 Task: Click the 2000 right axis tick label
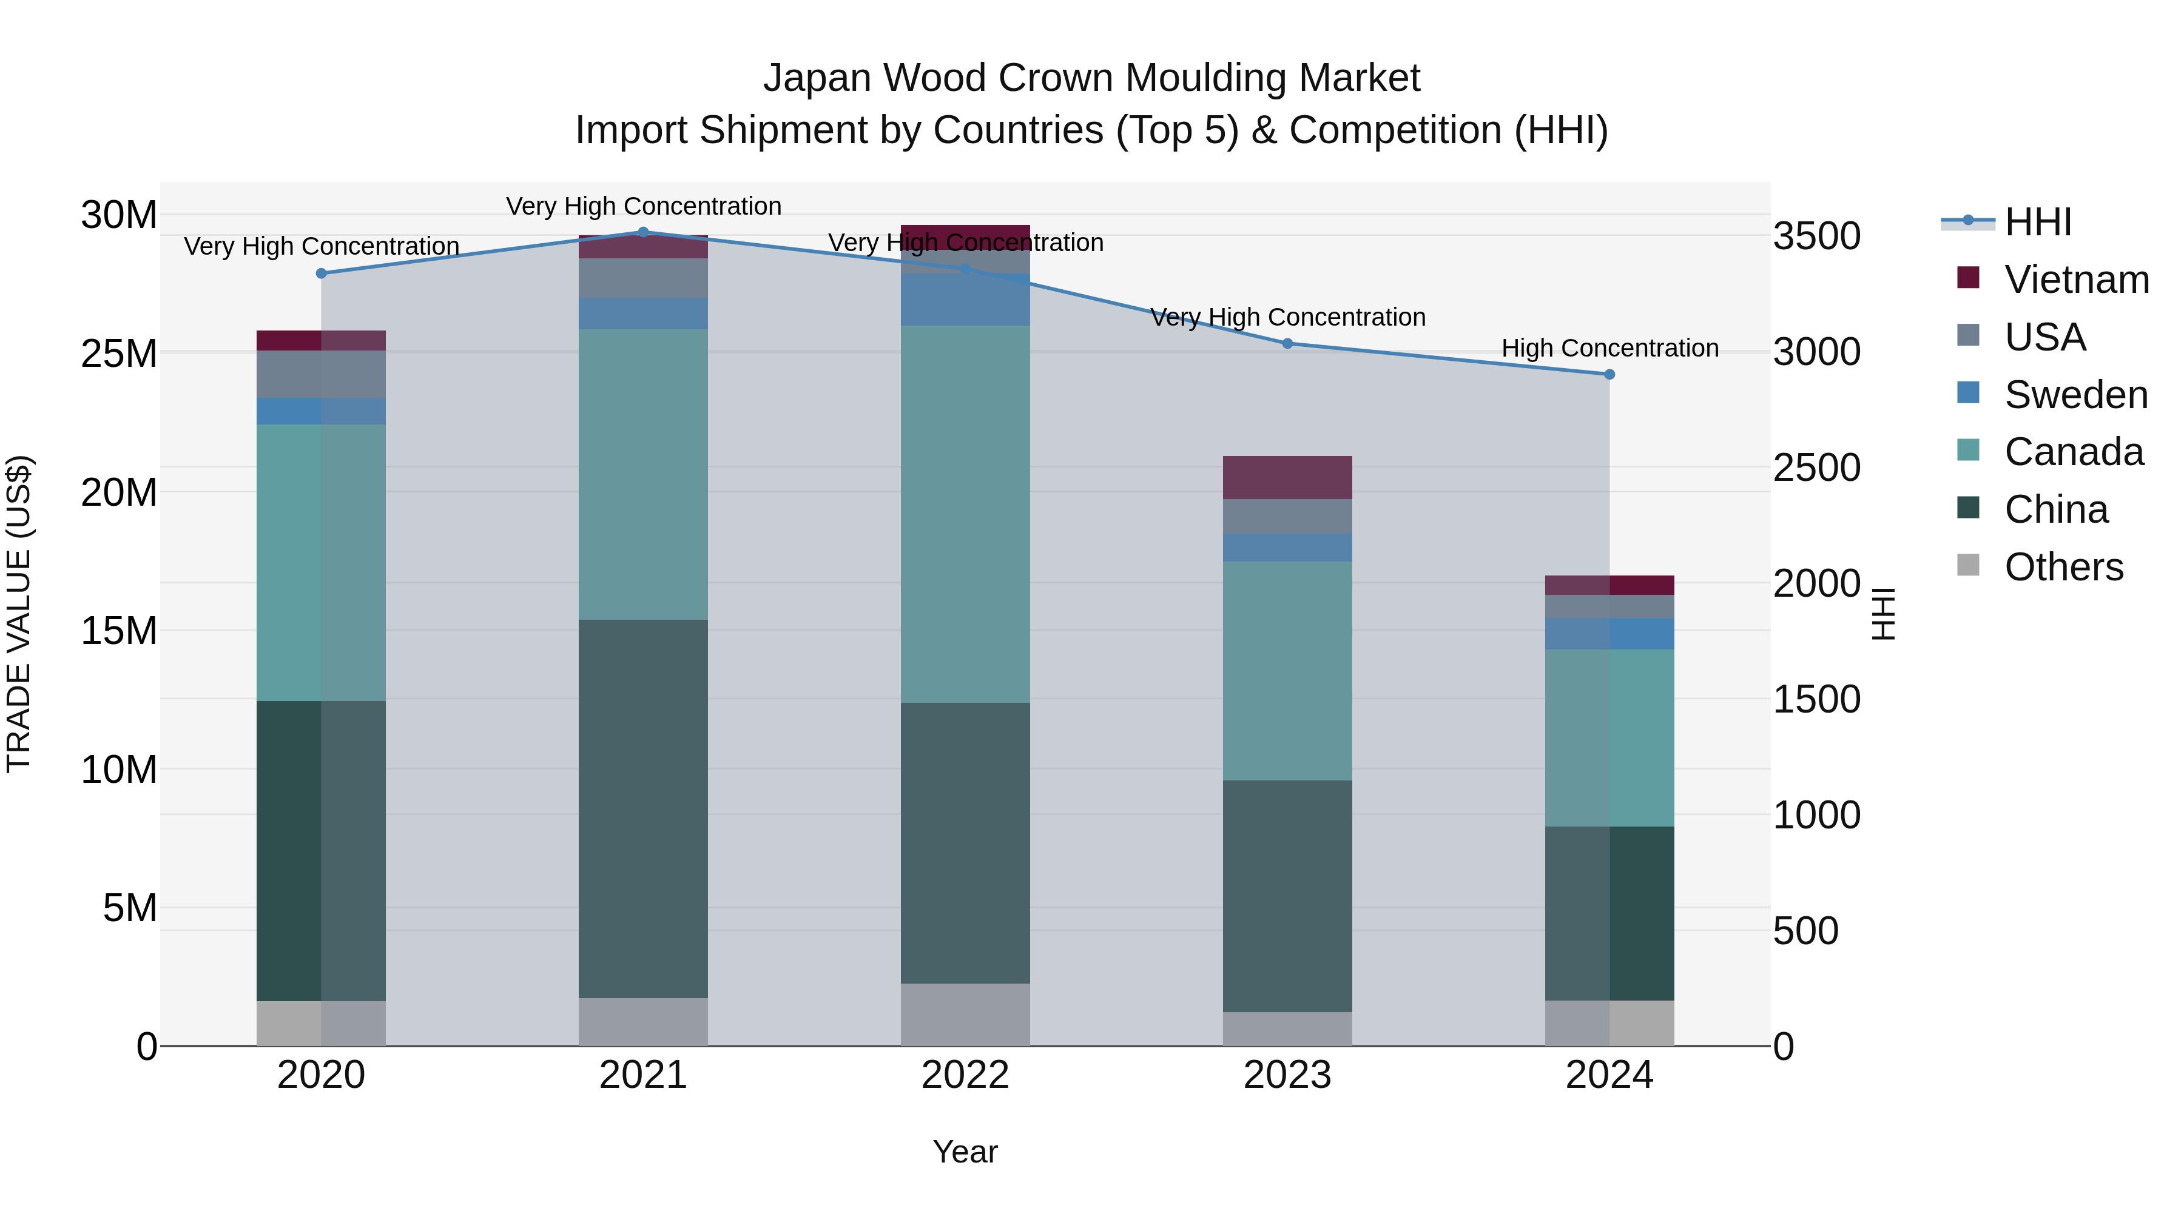click(x=1817, y=583)
